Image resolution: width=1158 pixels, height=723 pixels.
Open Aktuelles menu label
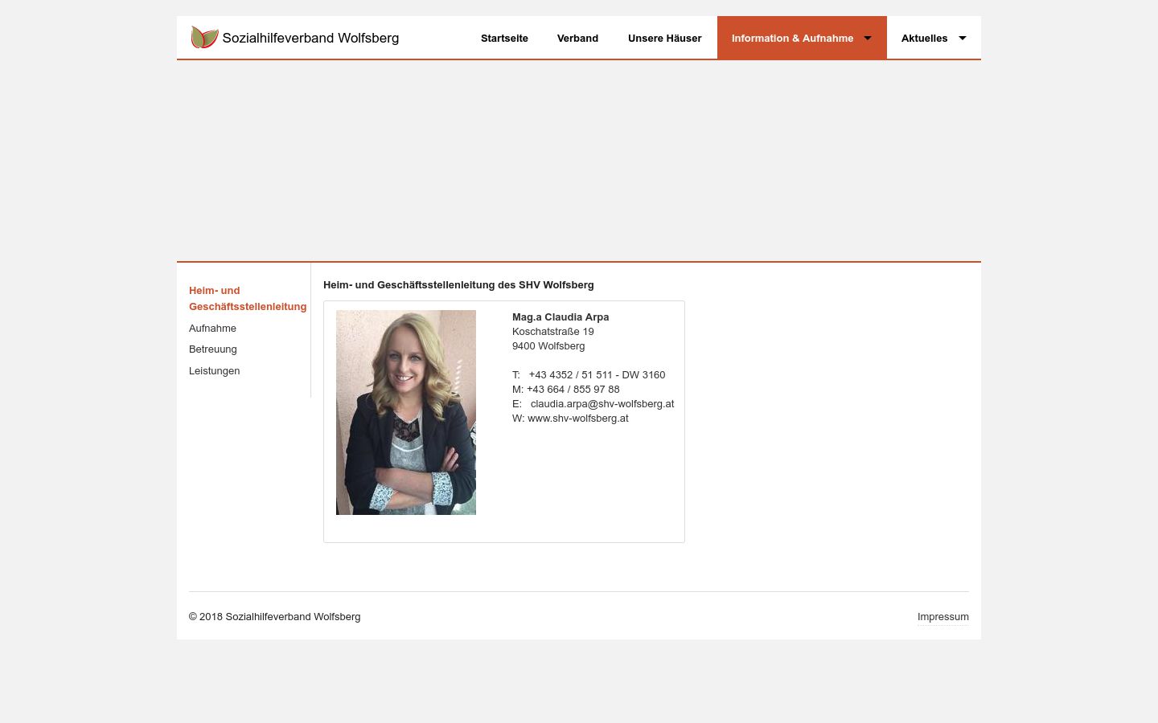pos(924,38)
